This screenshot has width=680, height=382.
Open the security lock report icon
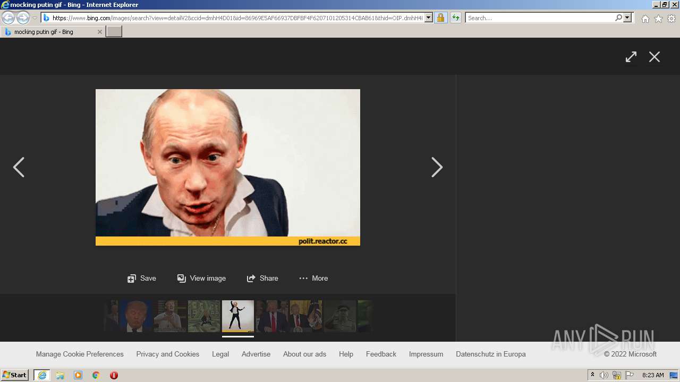pos(440,18)
